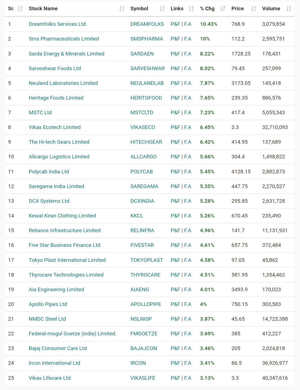Open Sms Pharmaceuticals Limited link
This screenshot has width=300, height=390.
click(x=64, y=39)
